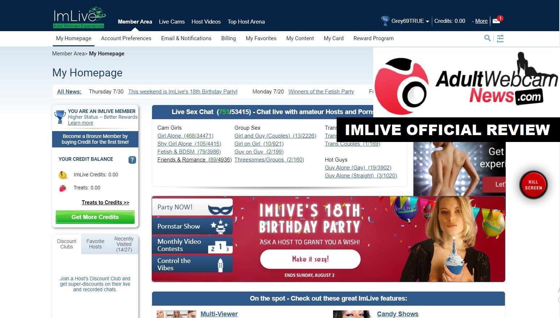Image resolution: width=560 pixels, height=318 pixels.
Task: Open My Card tab
Action: pyautogui.click(x=333, y=38)
